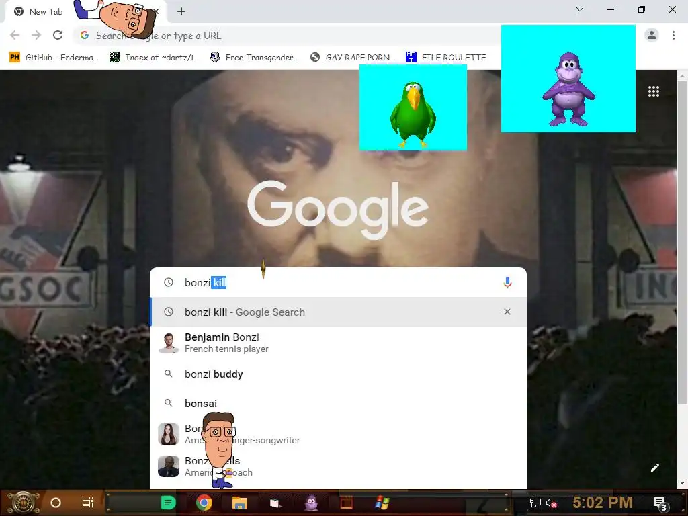This screenshot has width=688, height=516.
Task: Click inside the bonzi kill search box
Action: pos(338,283)
